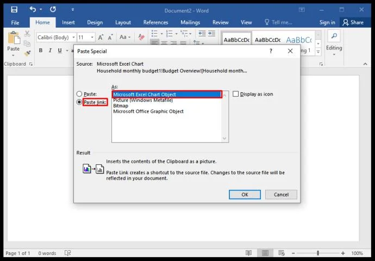Viewport: 375px width, 261px height.
Task: Click the Cut scissors icon
Action: pos(27,34)
